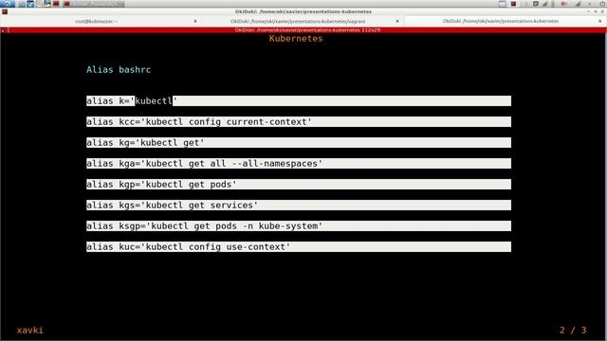This screenshot has width=607, height=341.
Task: Close the root@kubmaster tab
Action: point(195,21)
